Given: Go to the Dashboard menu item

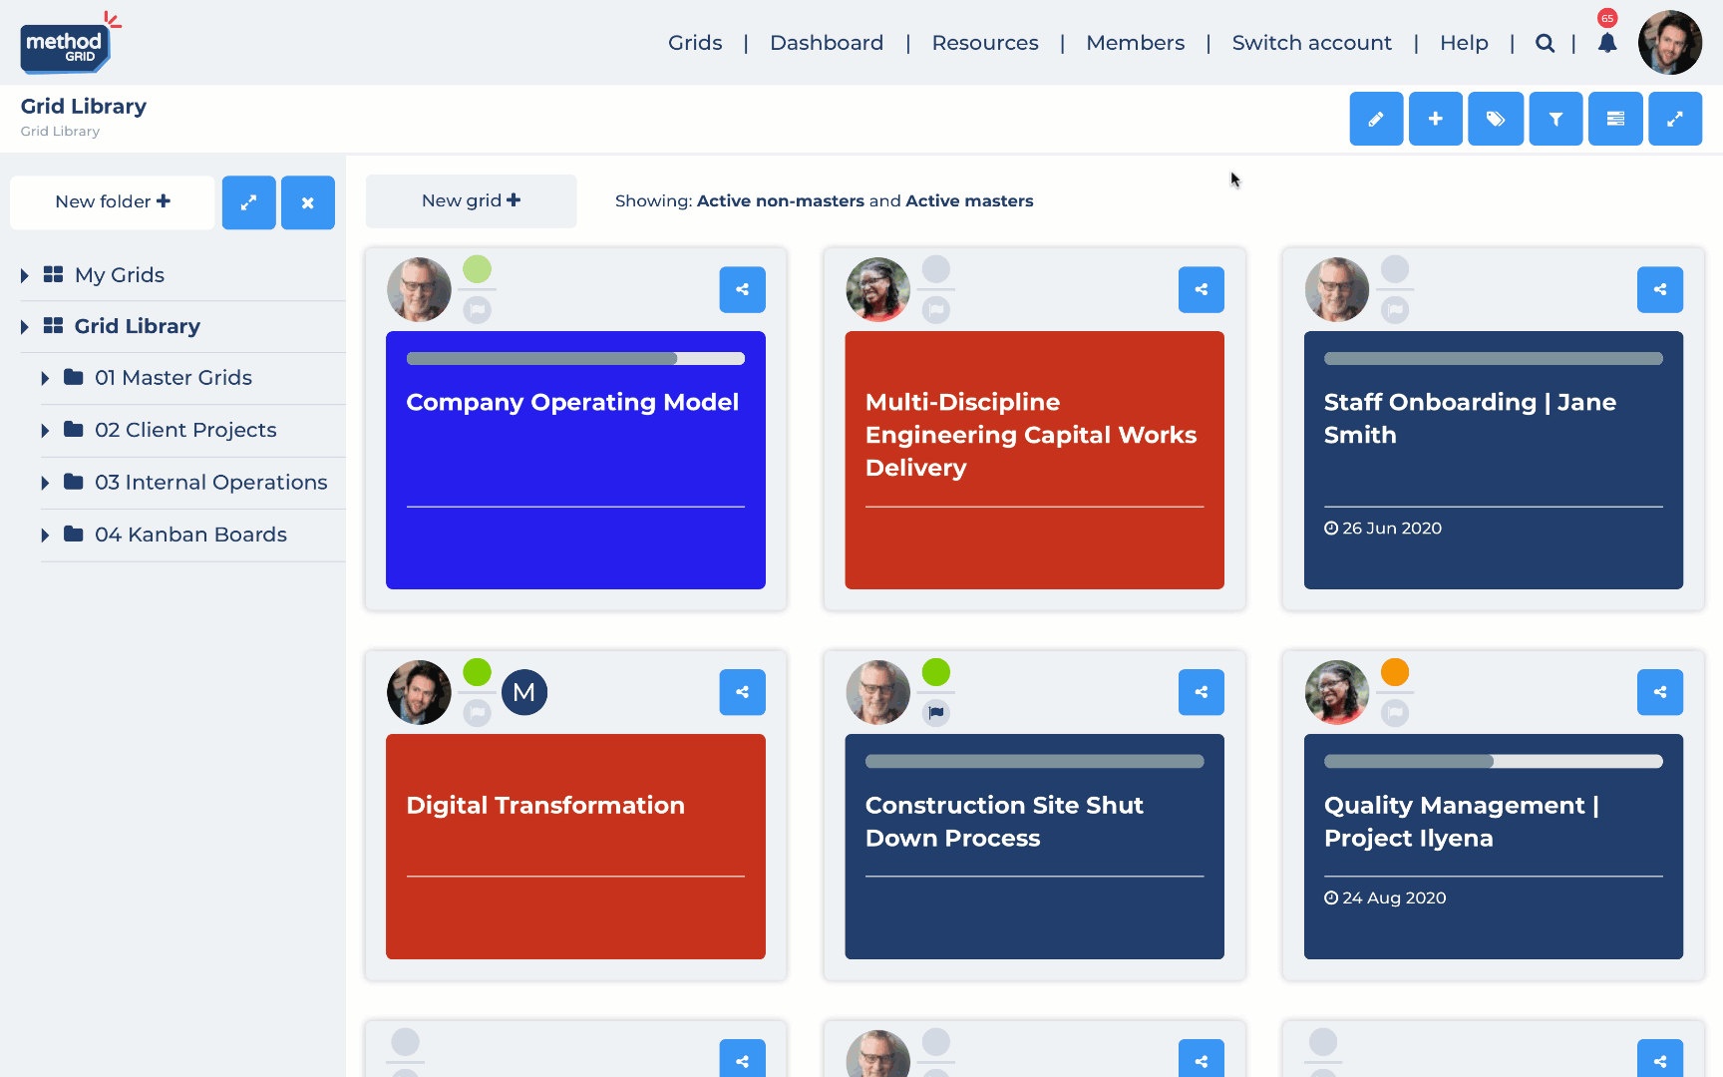Looking at the screenshot, I should (x=827, y=43).
